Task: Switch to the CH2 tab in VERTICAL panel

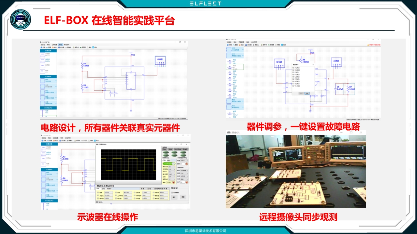Action: pyautogui.click(x=169, y=161)
